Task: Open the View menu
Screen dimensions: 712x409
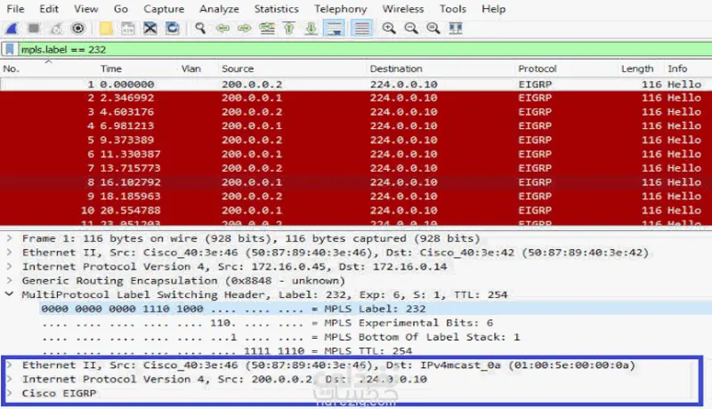Action: [85, 9]
